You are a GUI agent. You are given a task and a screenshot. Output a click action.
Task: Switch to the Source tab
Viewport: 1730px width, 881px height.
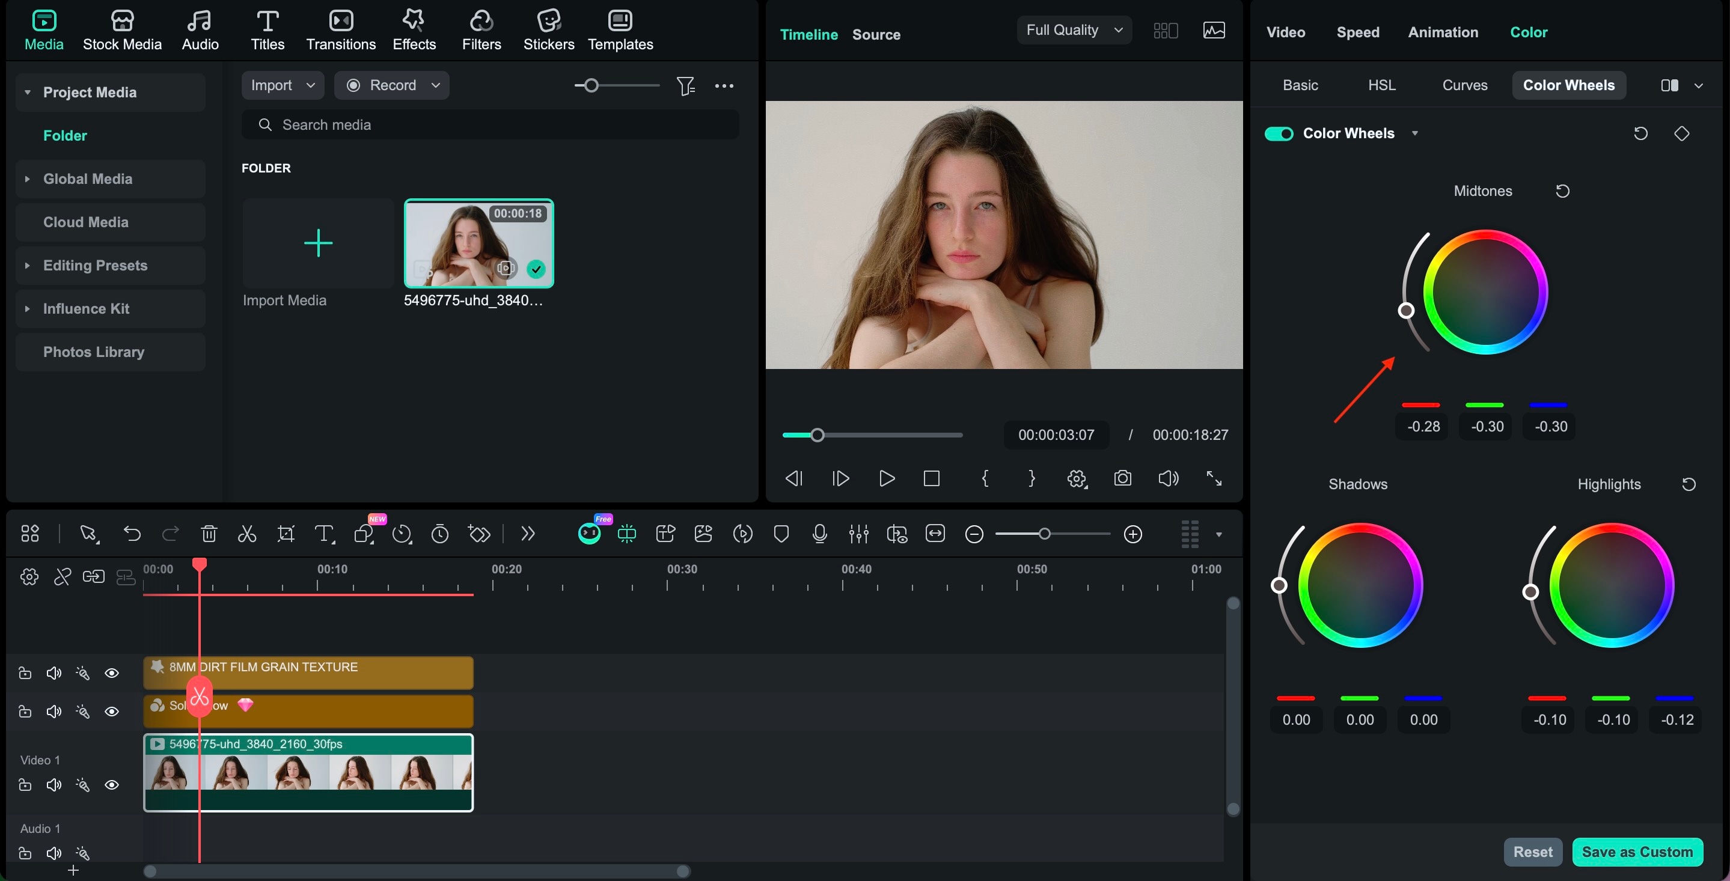876,34
